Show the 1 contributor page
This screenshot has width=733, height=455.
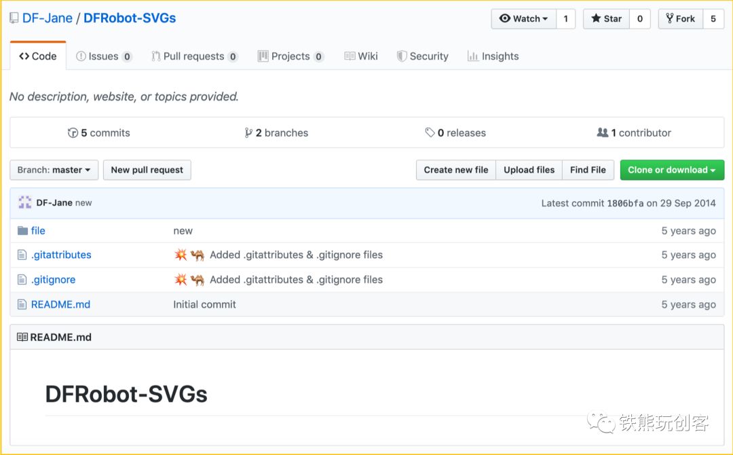coord(634,133)
